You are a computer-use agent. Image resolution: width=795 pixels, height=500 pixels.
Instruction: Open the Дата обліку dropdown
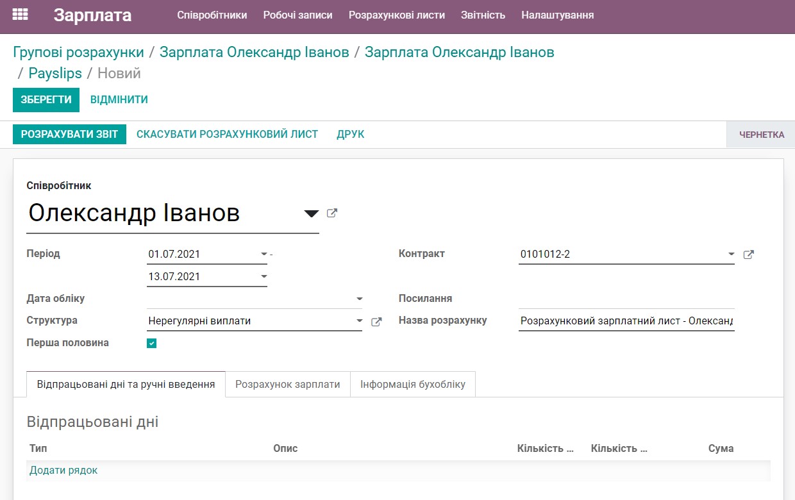pyautogui.click(x=359, y=298)
